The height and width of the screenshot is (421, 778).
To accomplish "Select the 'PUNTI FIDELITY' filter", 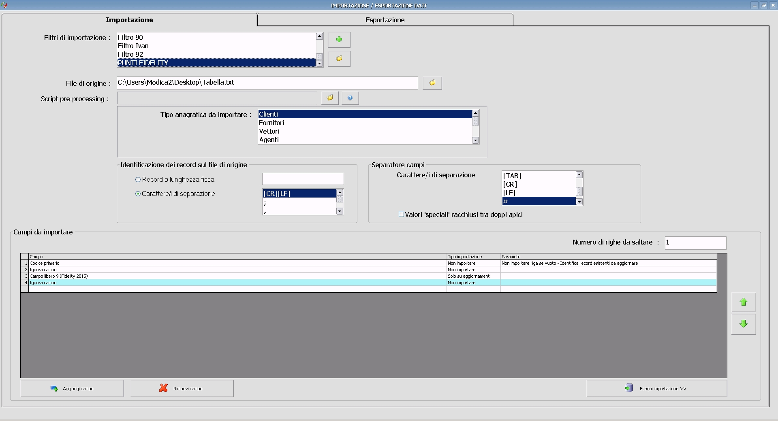I will point(216,63).
